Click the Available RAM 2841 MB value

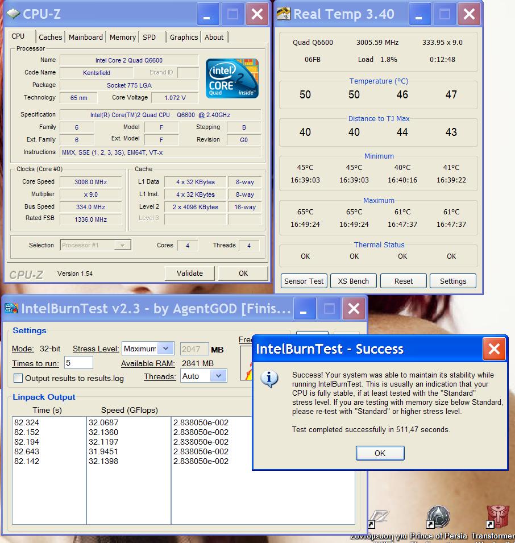coord(198,363)
